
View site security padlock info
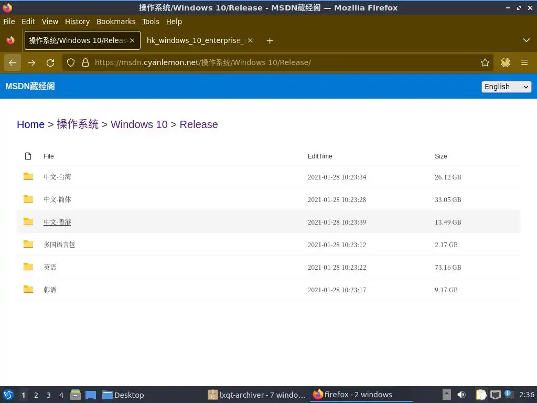(x=85, y=62)
